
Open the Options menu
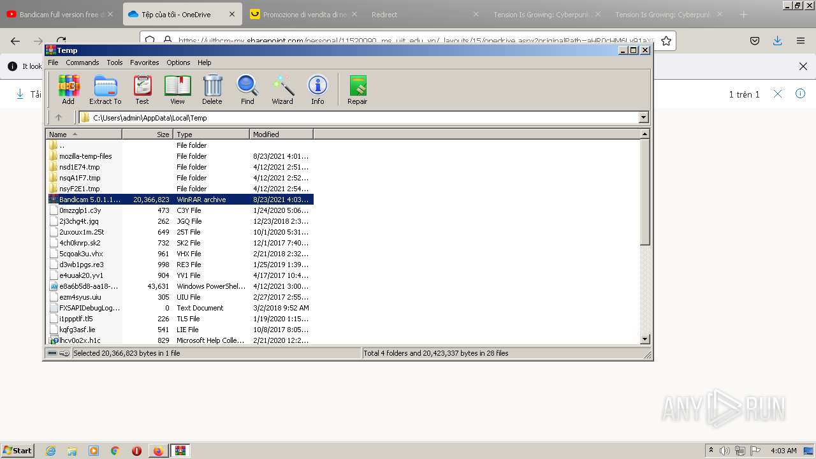pos(178,62)
